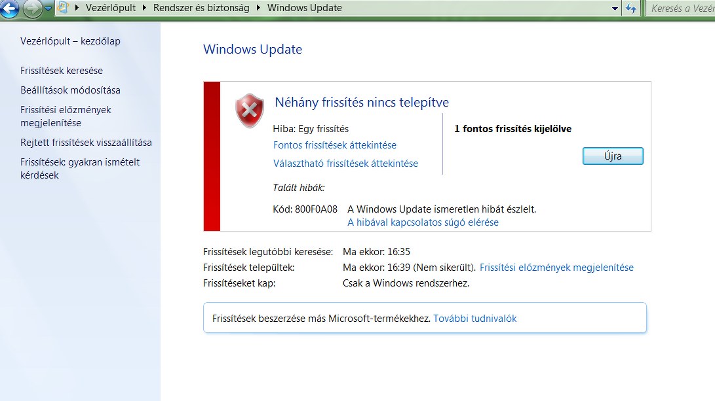
Task: Click Ma ekkor: 16:35 value
Action: coord(376,252)
